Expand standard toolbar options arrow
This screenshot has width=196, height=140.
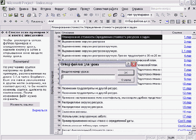coord(186,16)
